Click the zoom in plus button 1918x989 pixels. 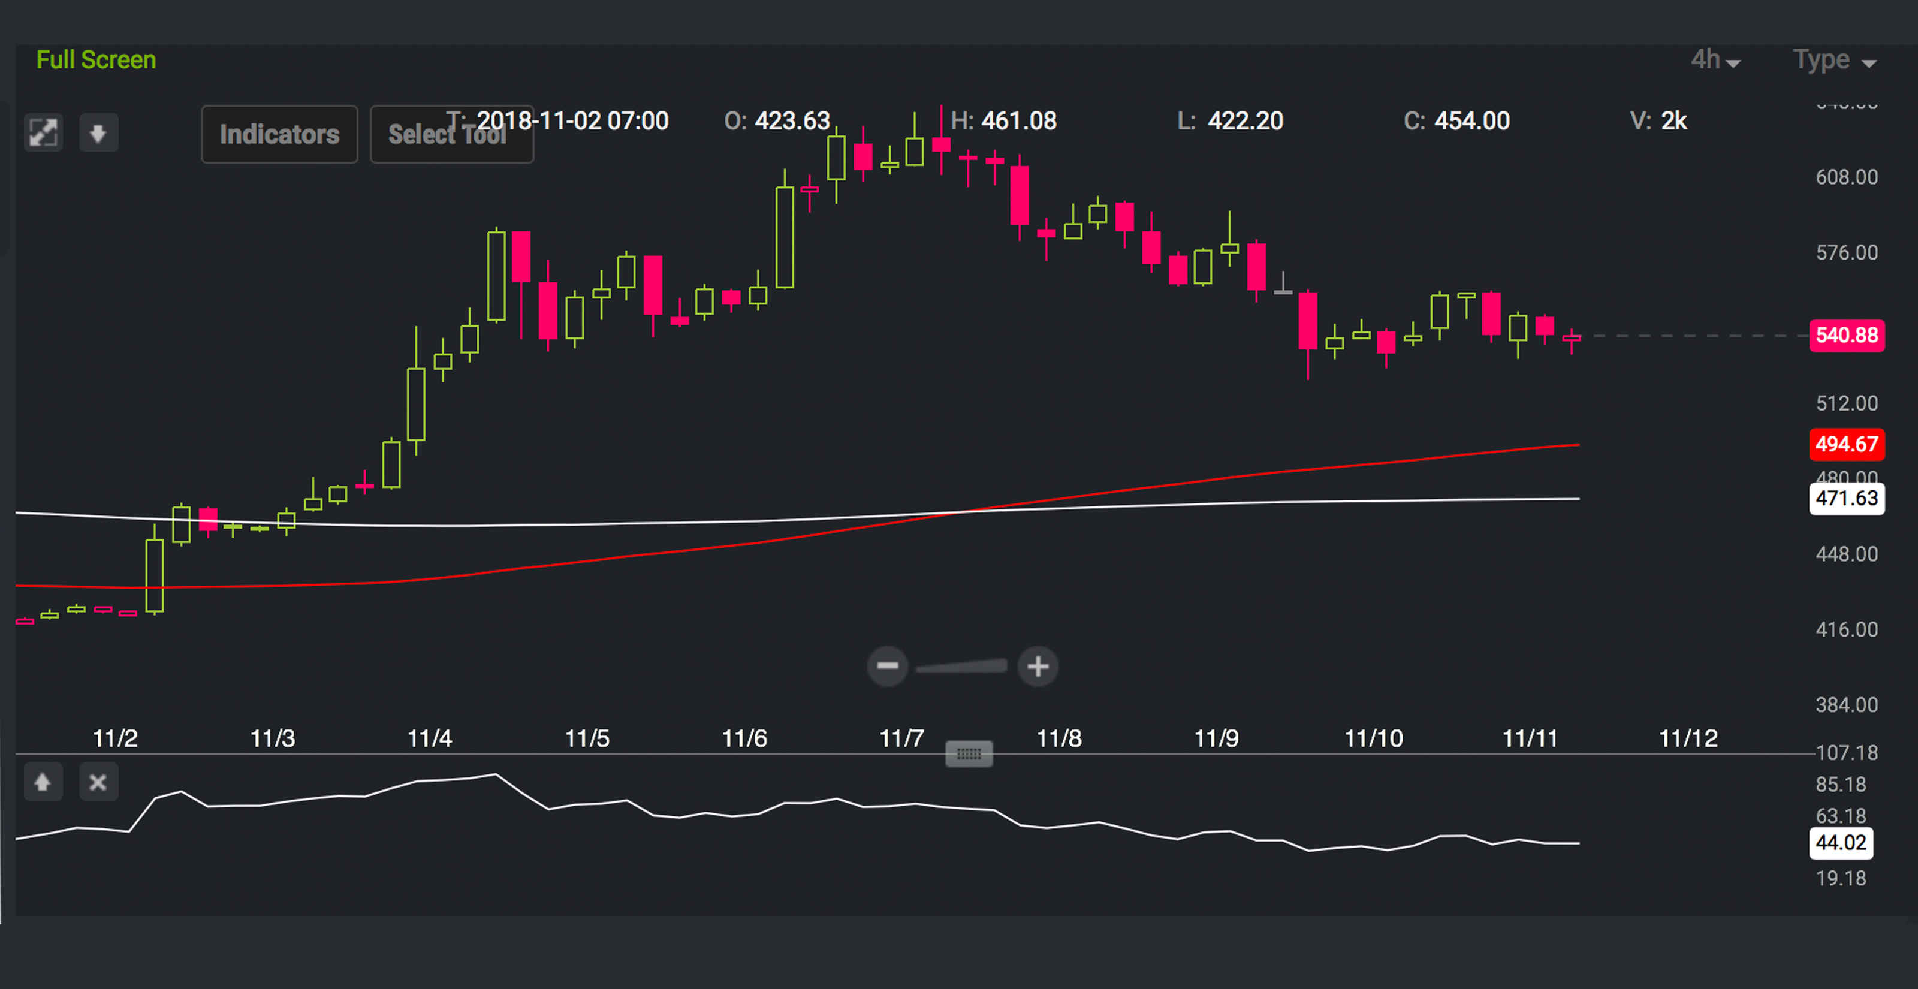pos(1038,666)
